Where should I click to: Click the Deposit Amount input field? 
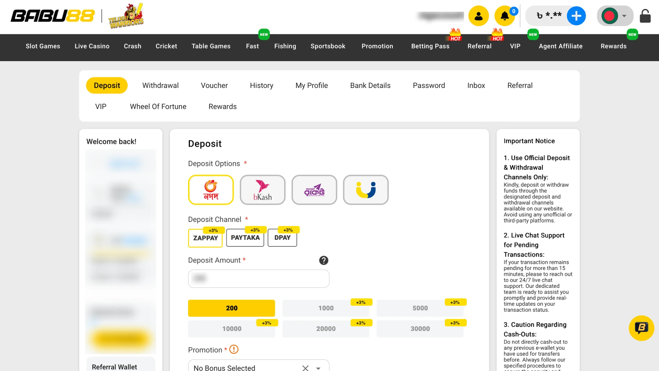pos(258,279)
